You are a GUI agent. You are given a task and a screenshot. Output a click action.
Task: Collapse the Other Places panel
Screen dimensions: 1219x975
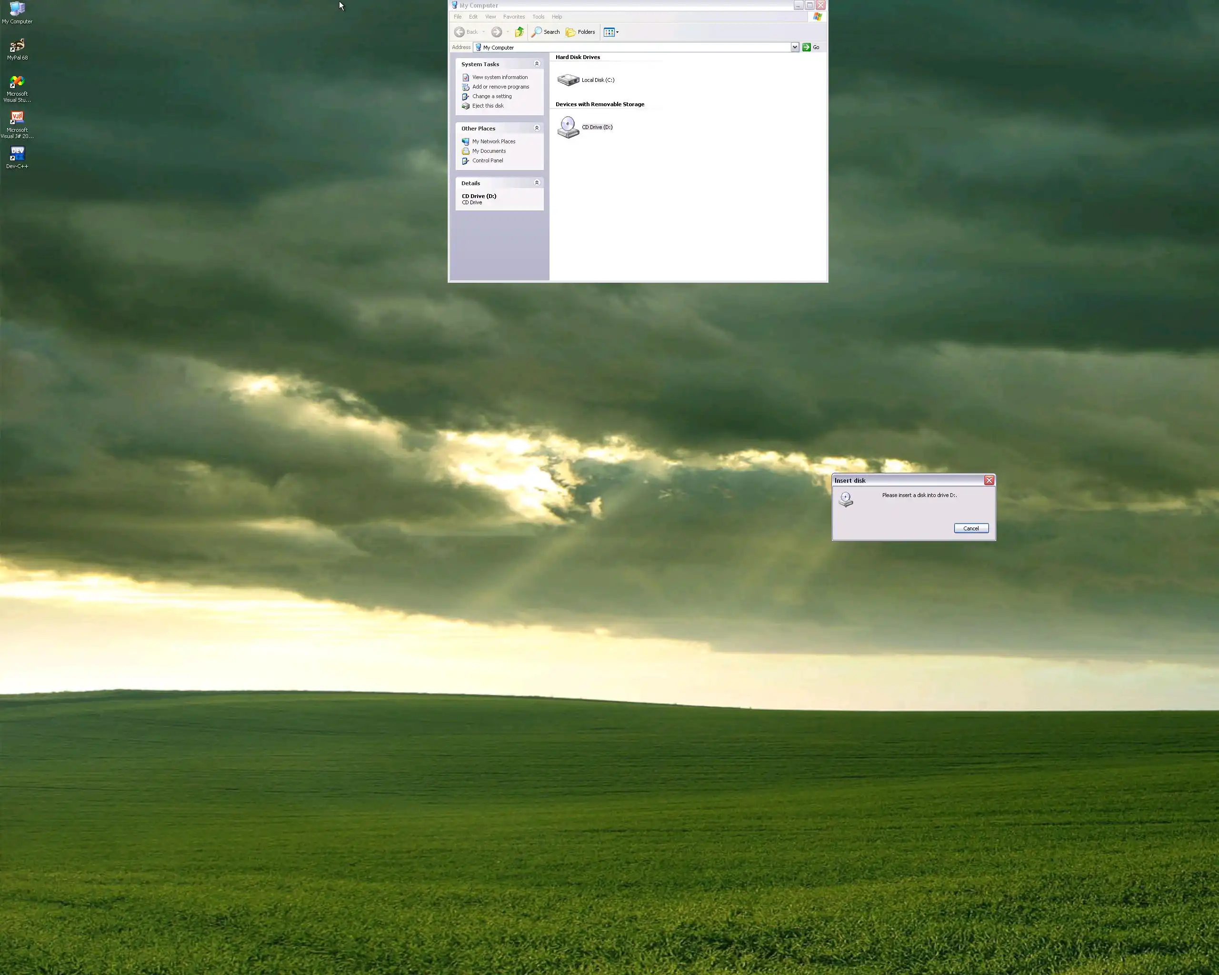[x=537, y=129]
